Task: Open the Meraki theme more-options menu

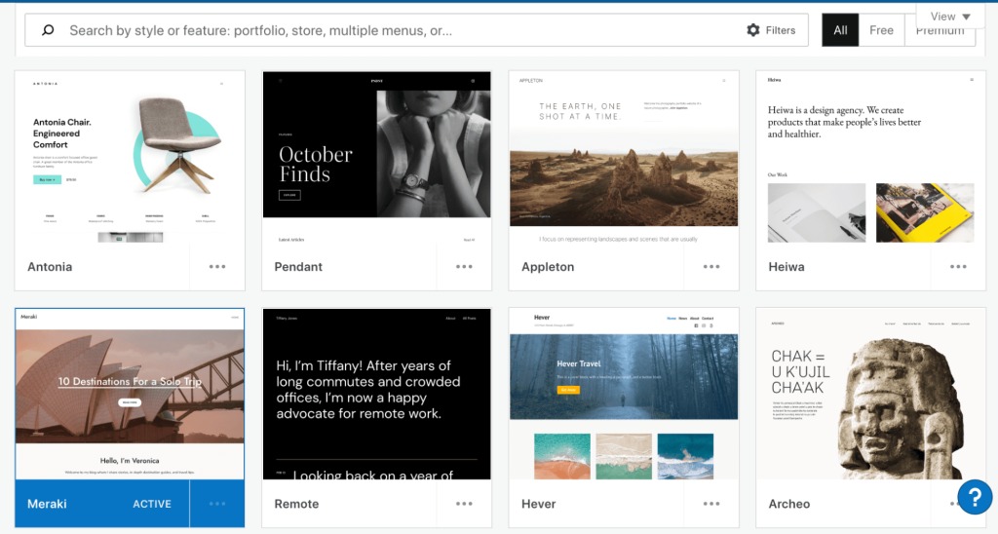Action: pos(217,504)
